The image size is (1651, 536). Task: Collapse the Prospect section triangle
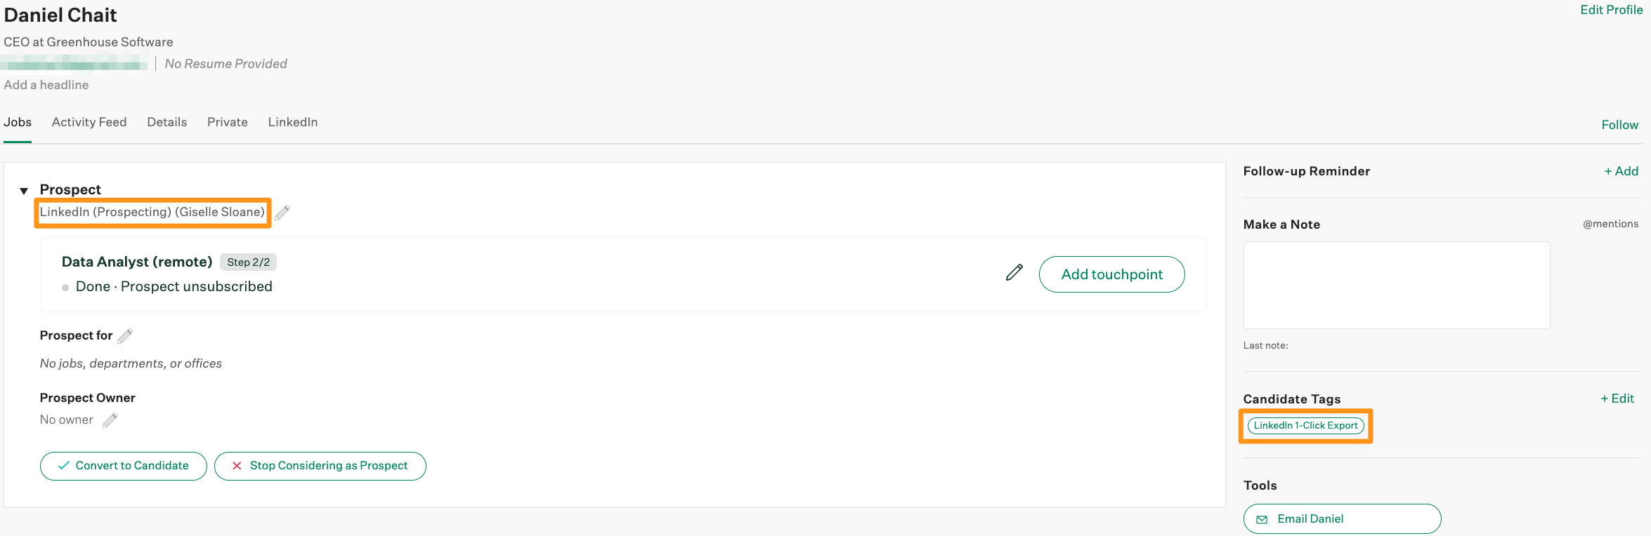(24, 191)
